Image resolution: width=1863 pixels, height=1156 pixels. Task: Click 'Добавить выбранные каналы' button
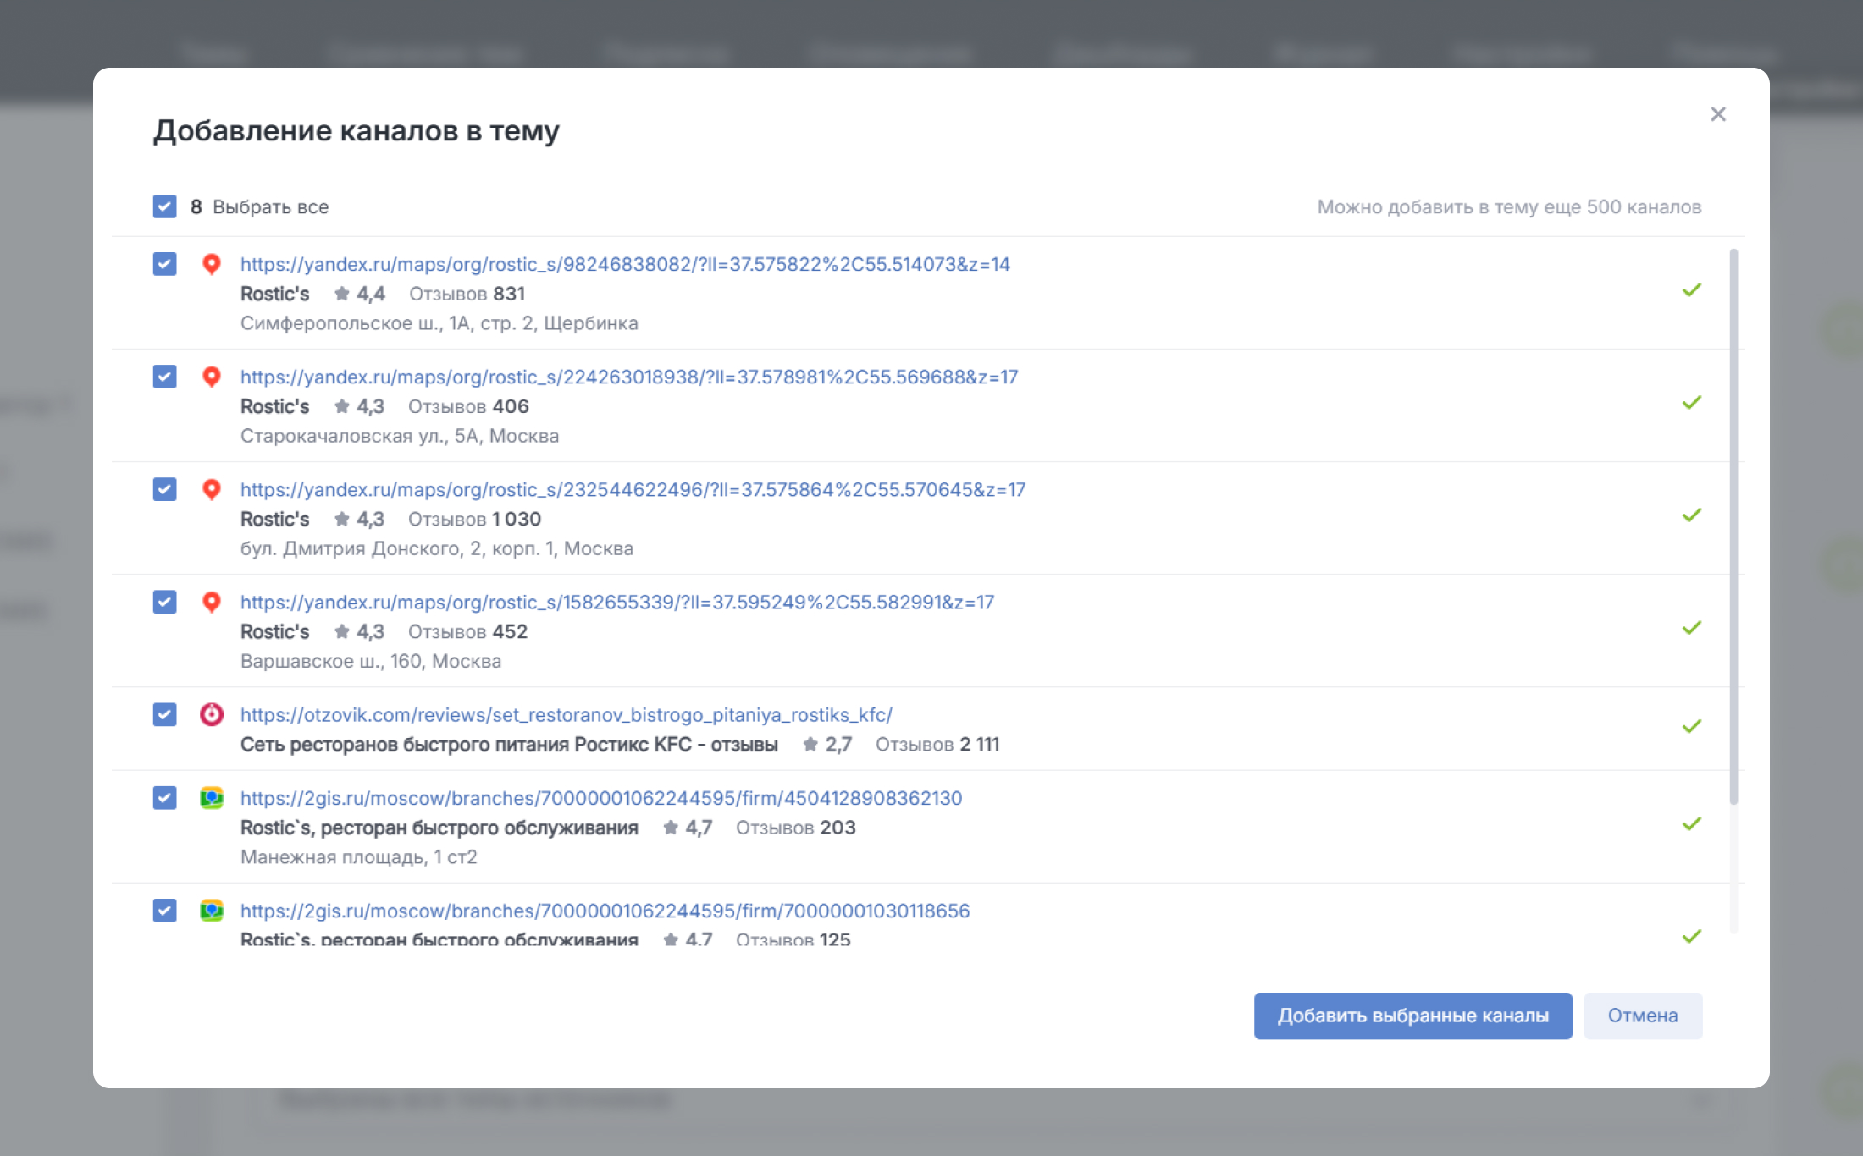(x=1412, y=1016)
